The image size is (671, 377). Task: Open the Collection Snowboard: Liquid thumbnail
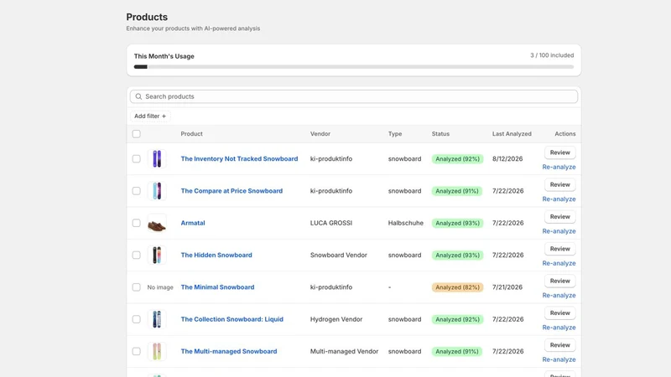point(157,319)
